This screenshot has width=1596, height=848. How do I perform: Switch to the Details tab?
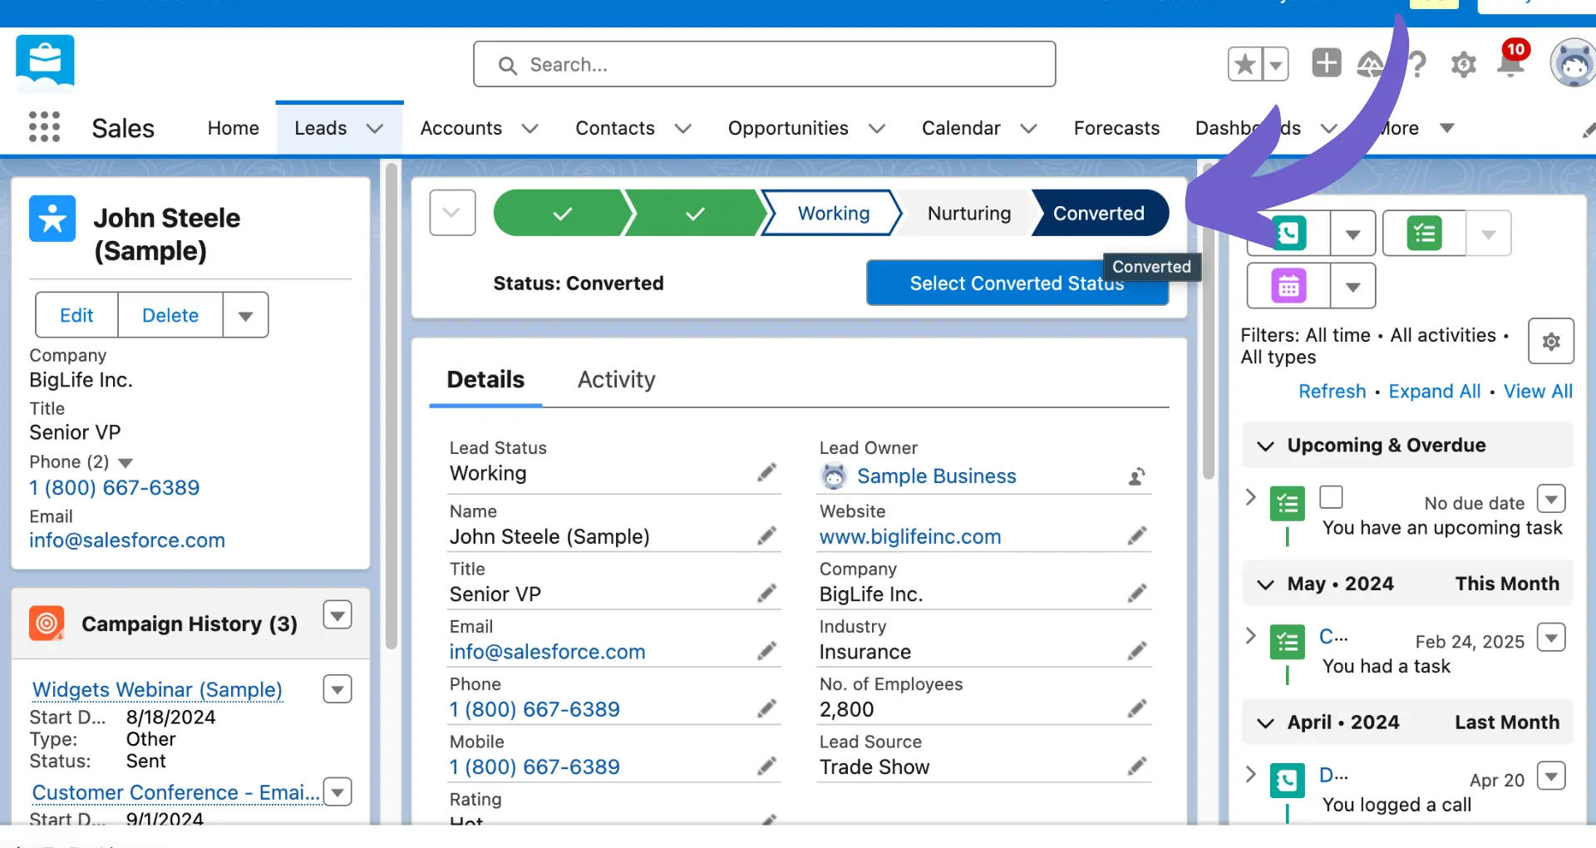point(485,379)
